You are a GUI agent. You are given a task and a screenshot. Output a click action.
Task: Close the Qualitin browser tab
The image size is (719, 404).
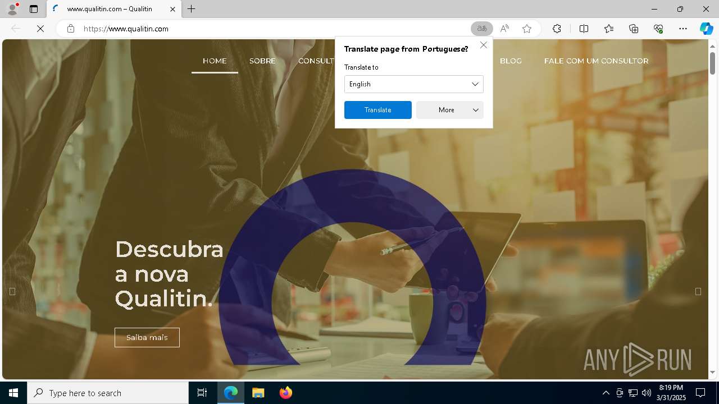[x=172, y=9]
